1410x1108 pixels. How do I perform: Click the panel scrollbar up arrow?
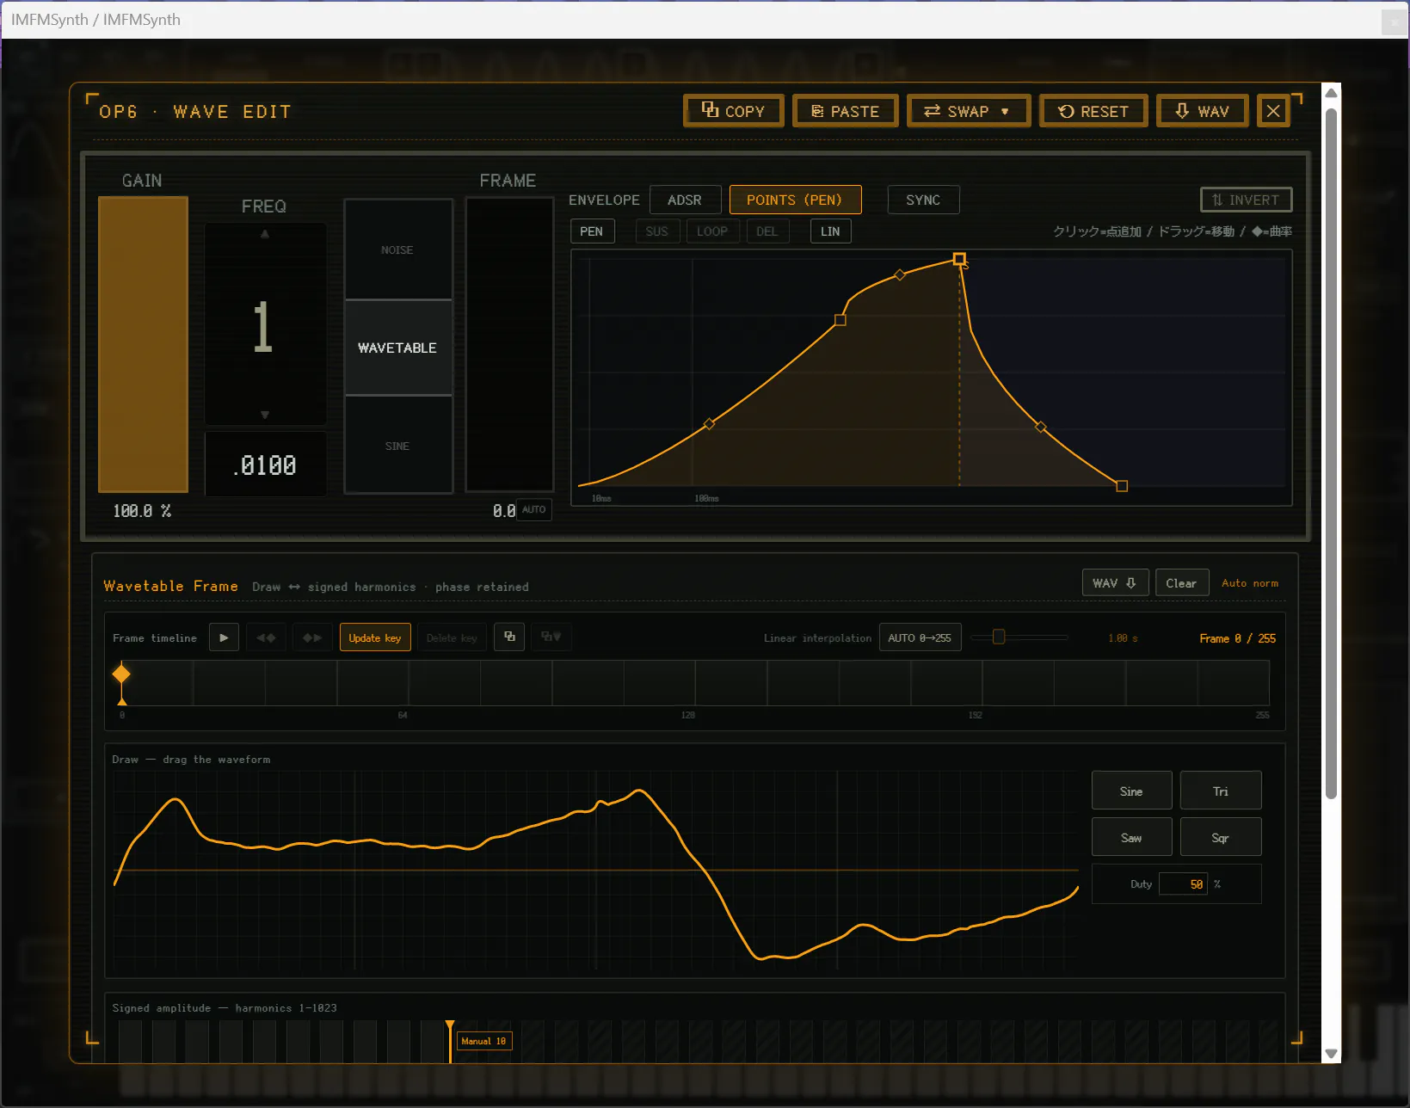pos(1331,93)
